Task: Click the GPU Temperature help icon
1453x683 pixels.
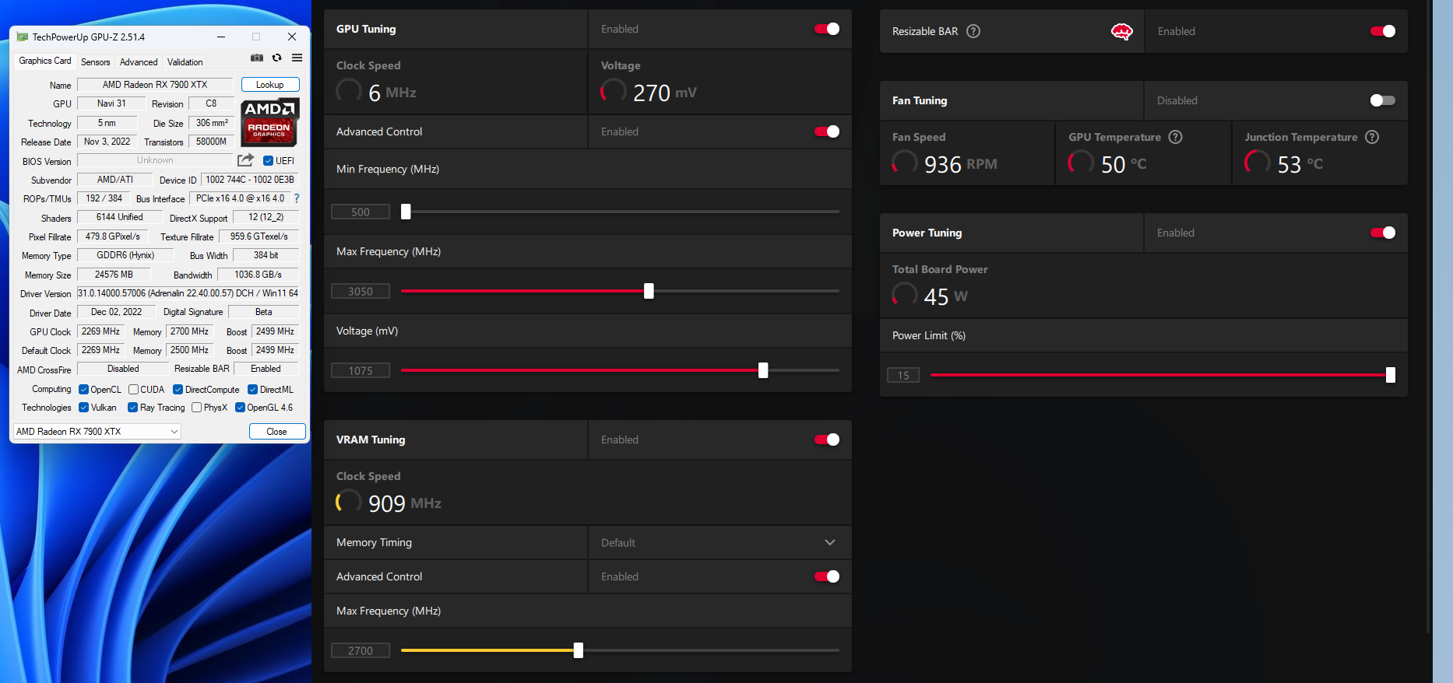Action: pyautogui.click(x=1176, y=137)
